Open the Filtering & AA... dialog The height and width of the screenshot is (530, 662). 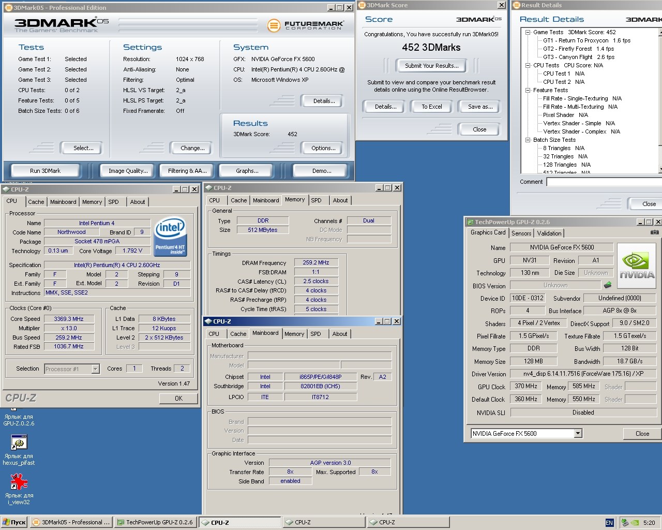[187, 171]
